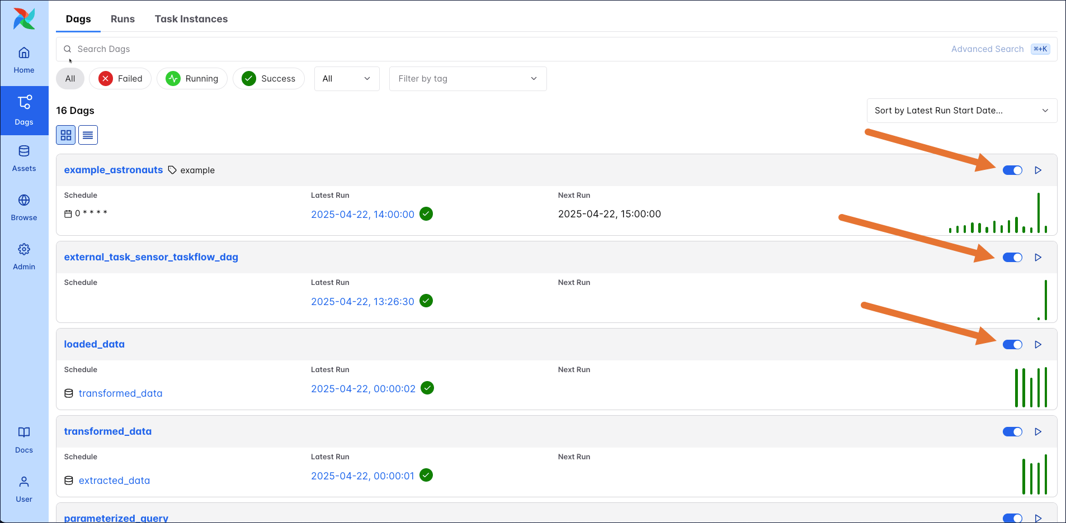Screen dimensions: 1066x523
Task: Disable the loaded_data DAG toggle
Action: pos(1012,345)
